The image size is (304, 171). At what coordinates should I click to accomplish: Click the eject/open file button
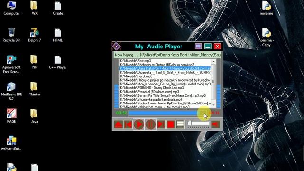118,124
